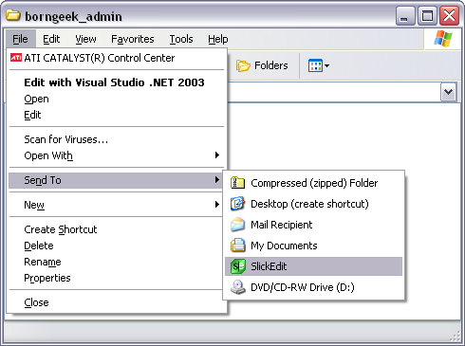465x346 pixels.
Task: Choose Edit entry below Open
Action: (x=116, y=115)
